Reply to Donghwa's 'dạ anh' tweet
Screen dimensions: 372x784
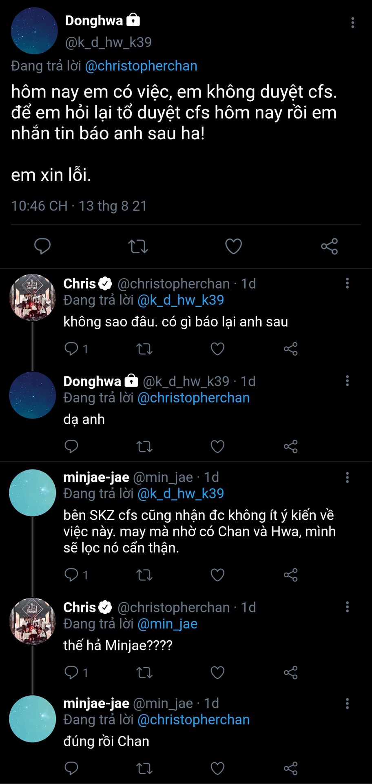pyautogui.click(x=71, y=446)
